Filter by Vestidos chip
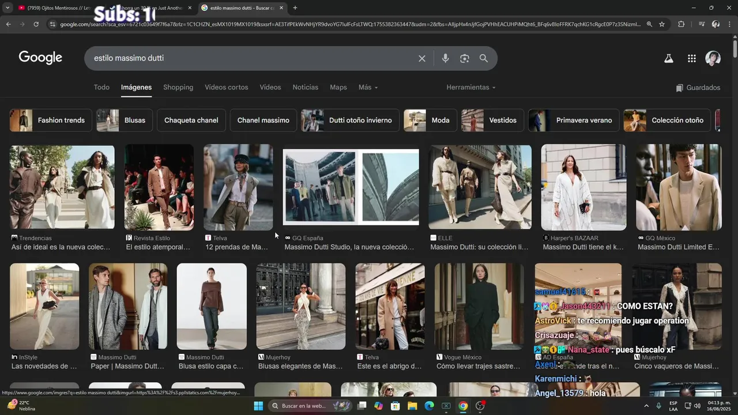 click(492, 120)
